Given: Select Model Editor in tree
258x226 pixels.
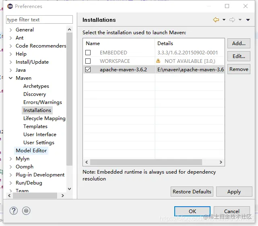Looking at the screenshot, I should [31, 151].
